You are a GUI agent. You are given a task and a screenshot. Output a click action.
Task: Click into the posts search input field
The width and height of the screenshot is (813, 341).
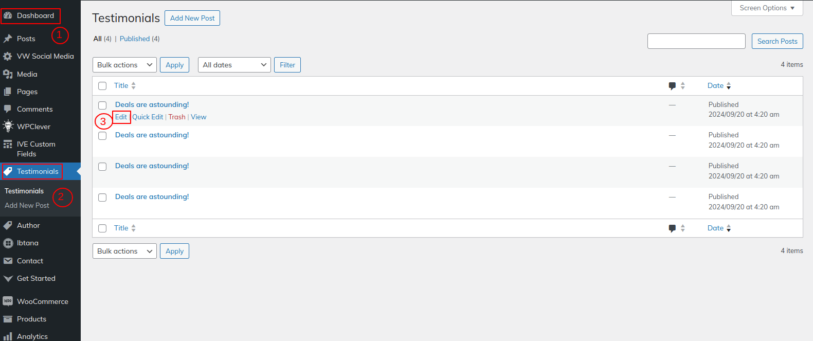pyautogui.click(x=696, y=41)
